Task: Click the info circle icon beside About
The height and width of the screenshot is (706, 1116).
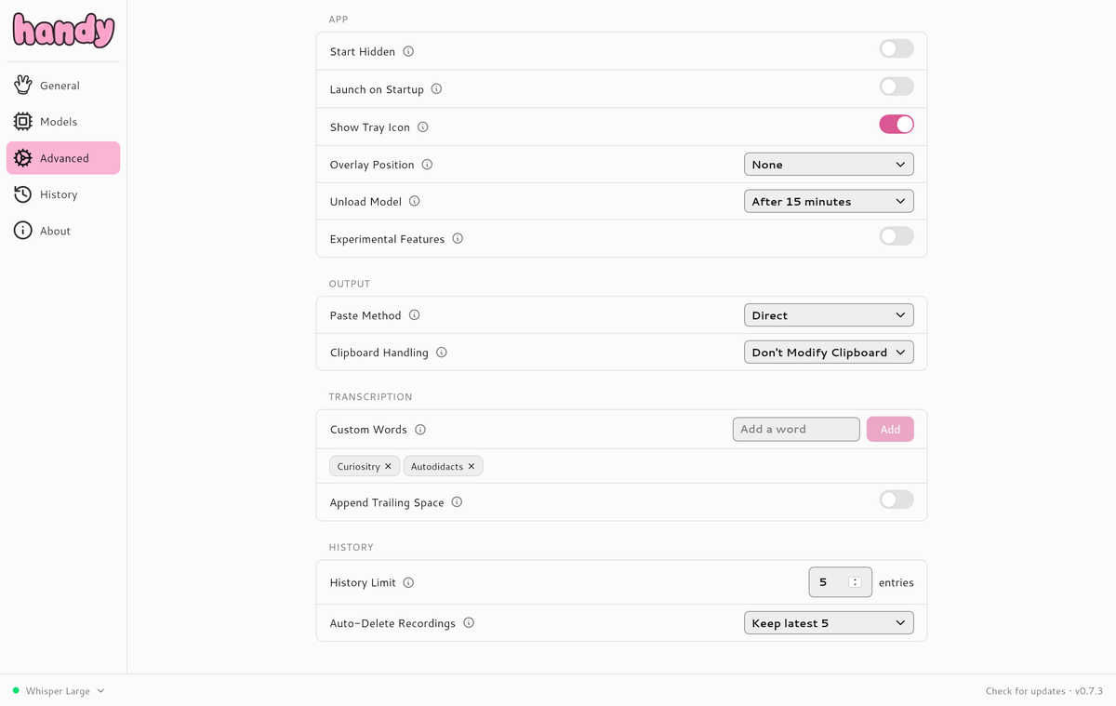Action: point(23,231)
